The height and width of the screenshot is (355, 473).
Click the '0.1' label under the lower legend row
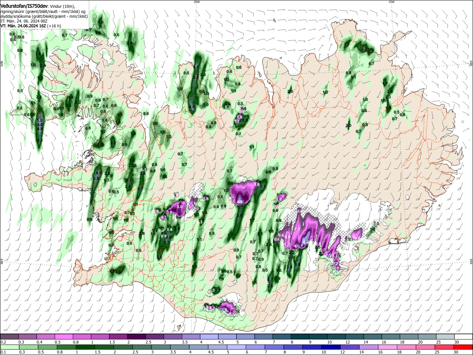(x=3, y=352)
